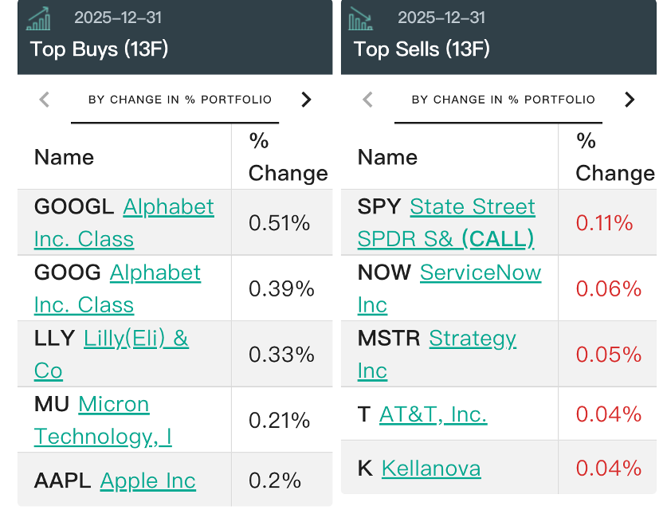The image size is (663, 510).
Task: Open the Micron Technology link
Action: coord(113,405)
